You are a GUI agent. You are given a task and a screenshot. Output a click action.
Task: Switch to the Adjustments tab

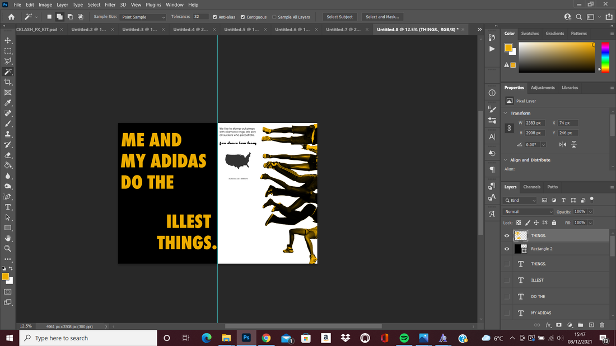(543, 88)
